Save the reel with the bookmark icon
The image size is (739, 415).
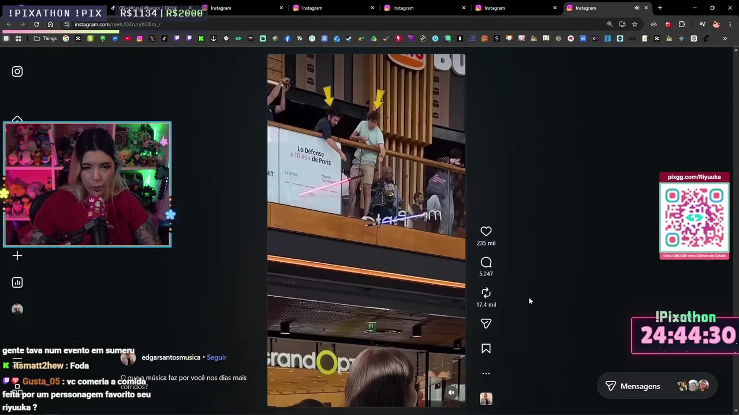486,349
